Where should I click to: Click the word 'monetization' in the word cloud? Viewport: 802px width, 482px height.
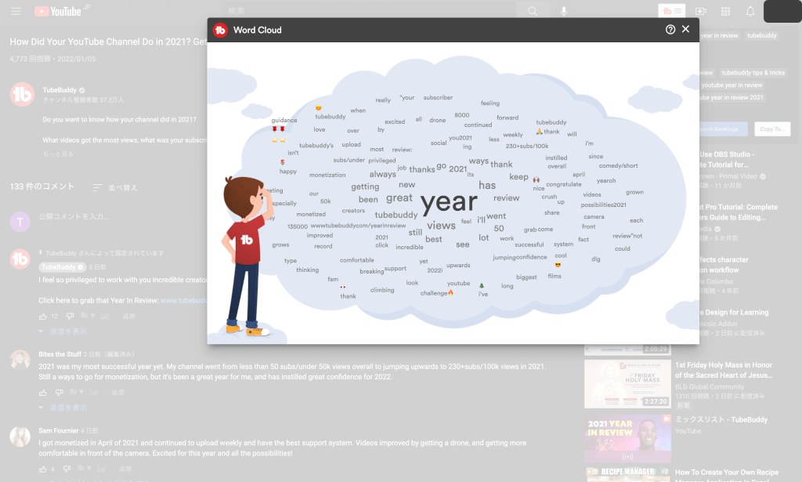point(327,175)
